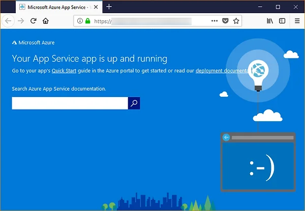Screen dimensions: 305x211
Task: Open page actions three-dot menu
Action: tap(214, 21)
